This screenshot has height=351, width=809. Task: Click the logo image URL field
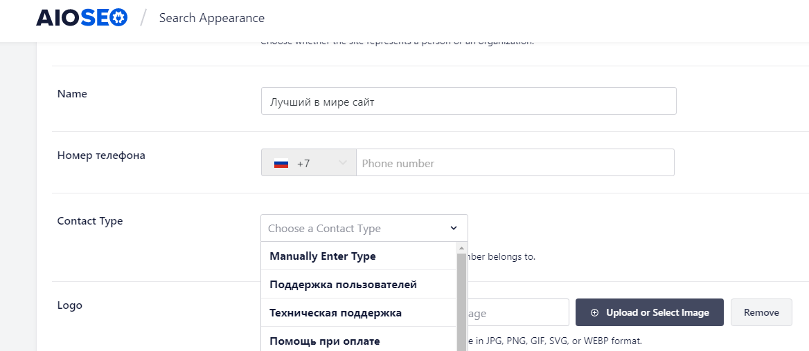click(x=519, y=312)
